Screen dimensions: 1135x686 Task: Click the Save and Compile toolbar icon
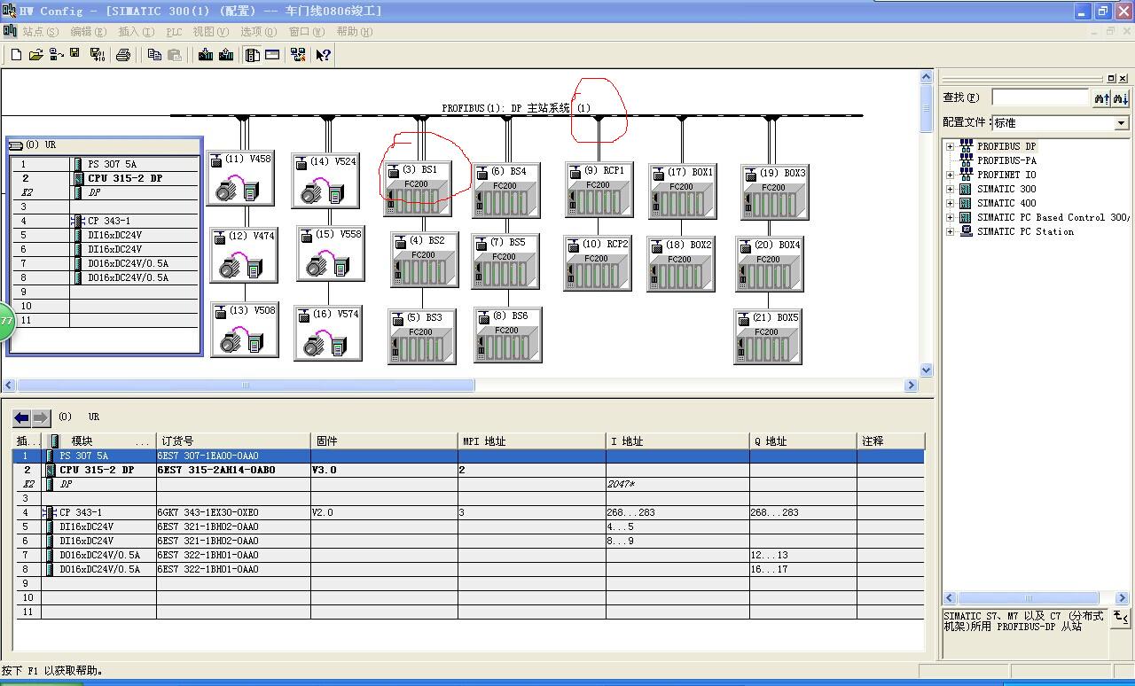(97, 55)
